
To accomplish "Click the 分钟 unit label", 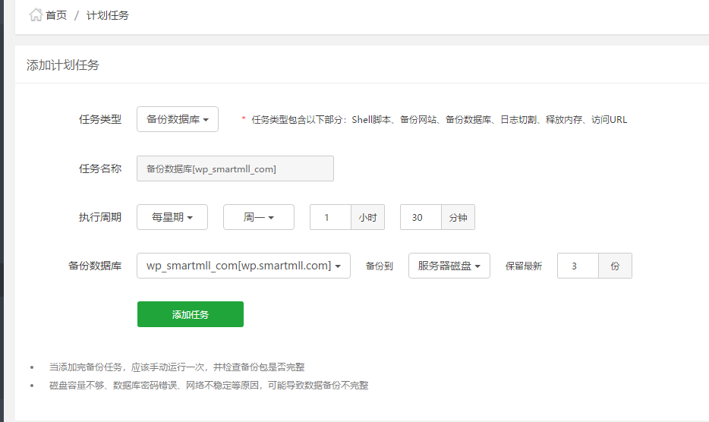I will click(x=458, y=217).
